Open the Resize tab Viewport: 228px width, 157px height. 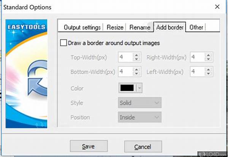pos(114,27)
